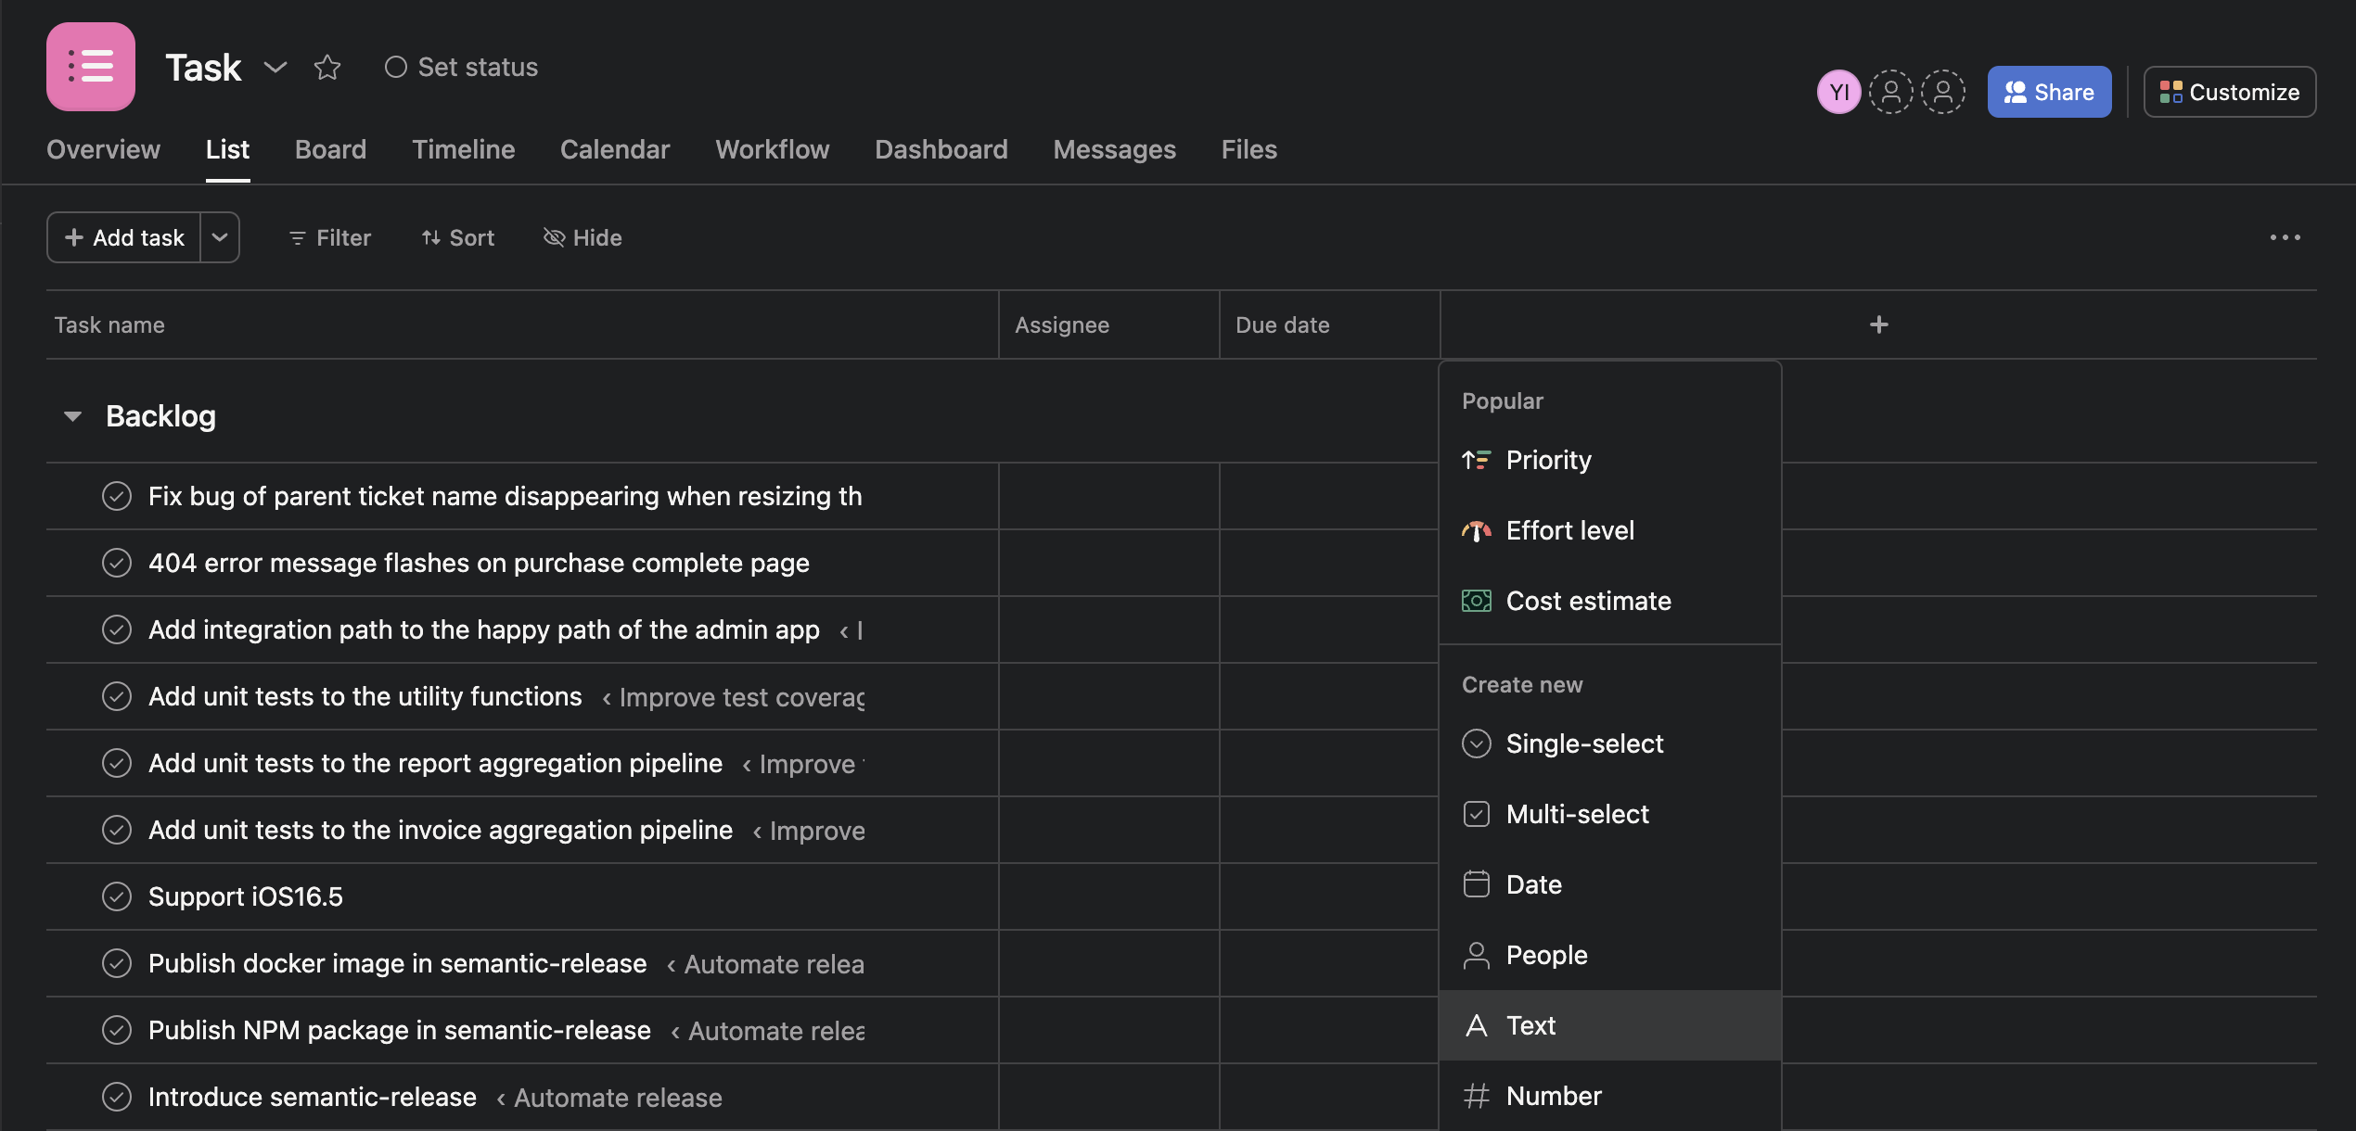Open the Messages tab

click(x=1114, y=149)
